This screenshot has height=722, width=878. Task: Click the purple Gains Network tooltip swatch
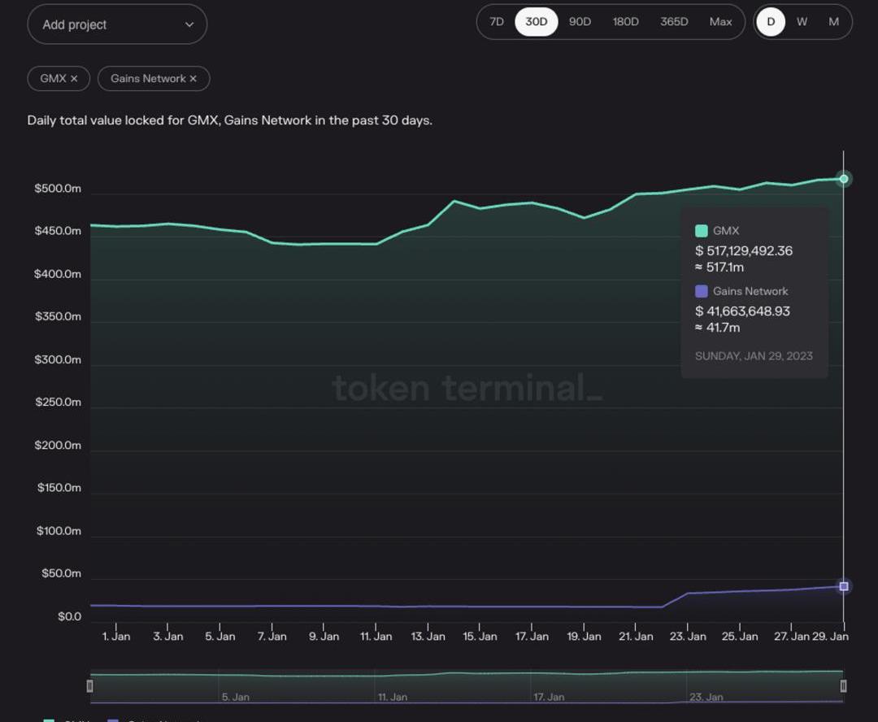point(701,291)
